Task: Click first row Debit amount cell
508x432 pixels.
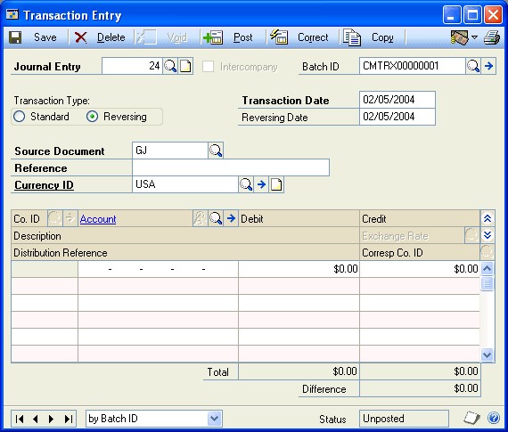Action: coord(299,269)
